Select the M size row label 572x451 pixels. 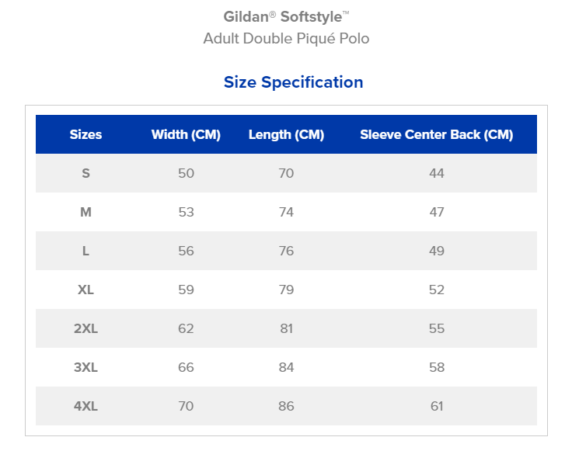tap(85, 212)
